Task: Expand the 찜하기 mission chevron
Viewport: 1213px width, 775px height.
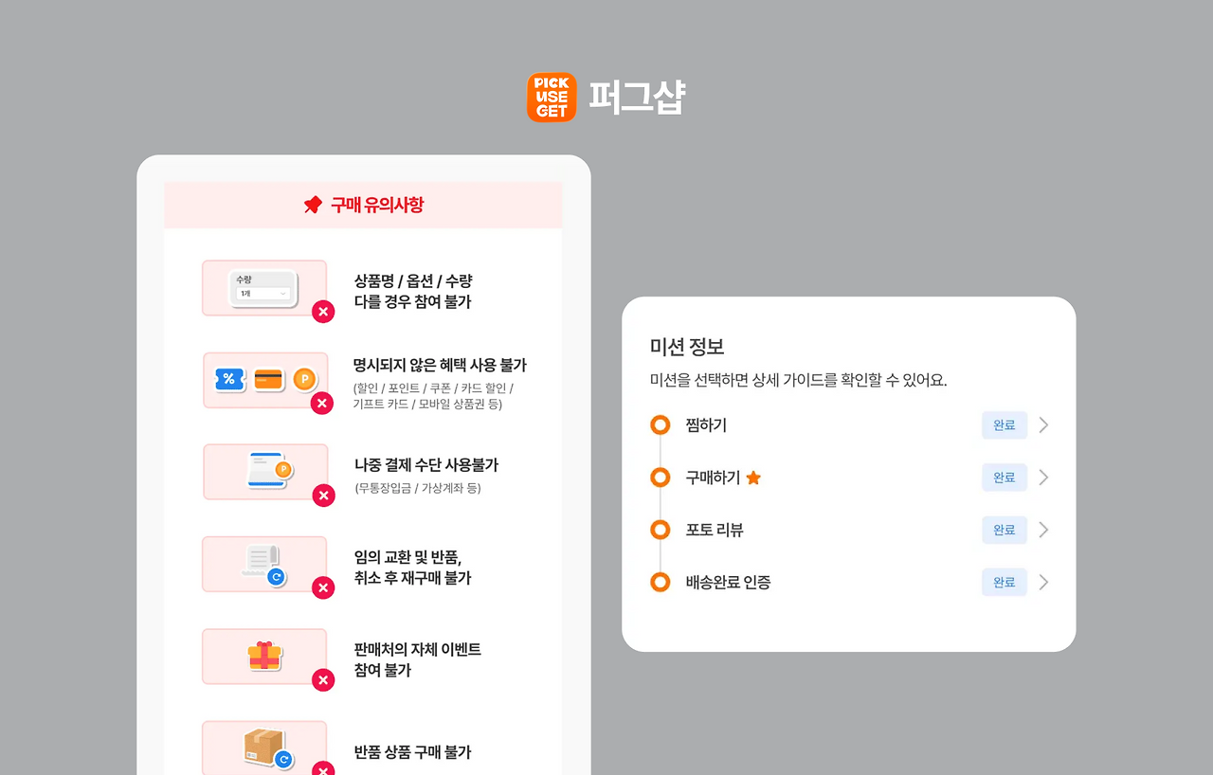Action: 1043,425
